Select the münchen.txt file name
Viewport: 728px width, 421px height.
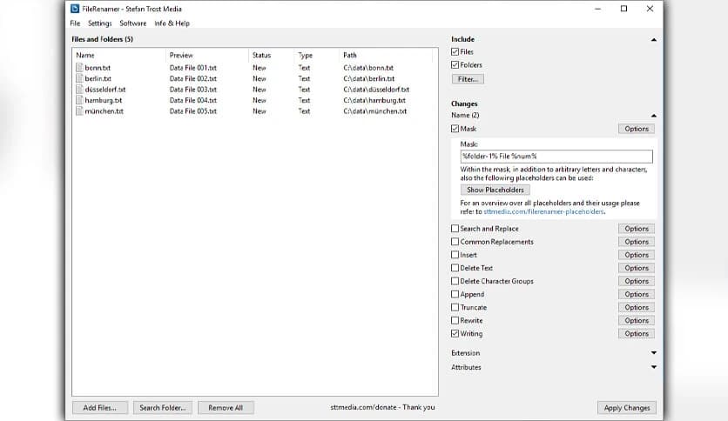pyautogui.click(x=104, y=111)
